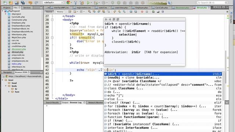
Task: Click the back arrow in documentation popup
Action: [106, 19]
